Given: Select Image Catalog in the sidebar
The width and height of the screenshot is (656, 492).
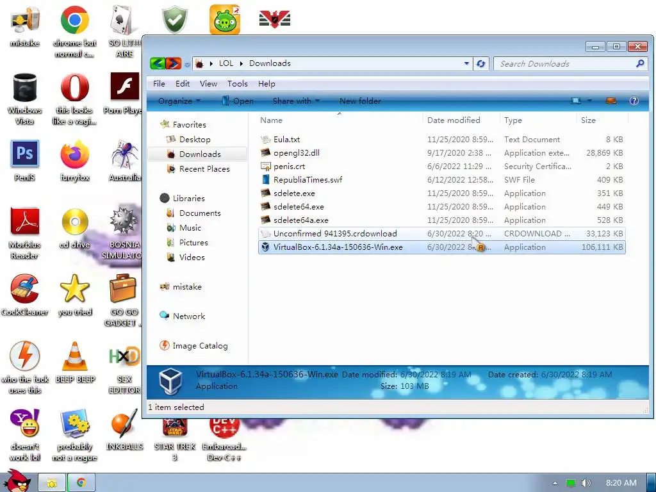Looking at the screenshot, I should point(193,345).
